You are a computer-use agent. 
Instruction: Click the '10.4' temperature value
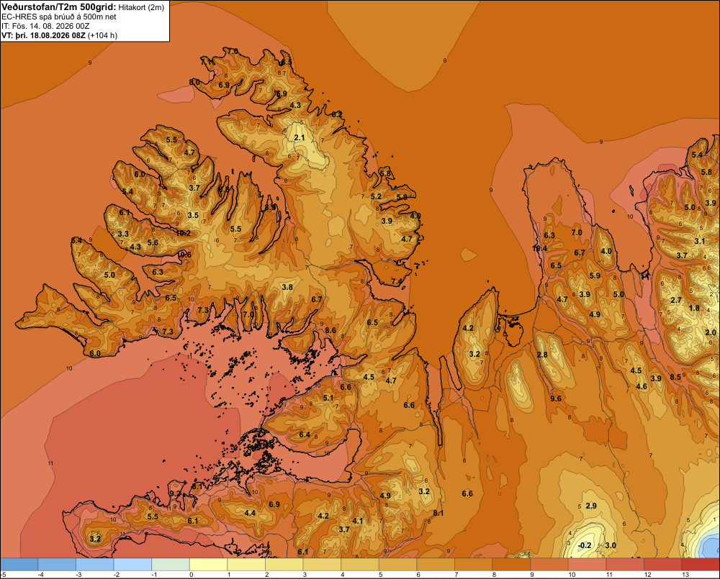(x=539, y=248)
